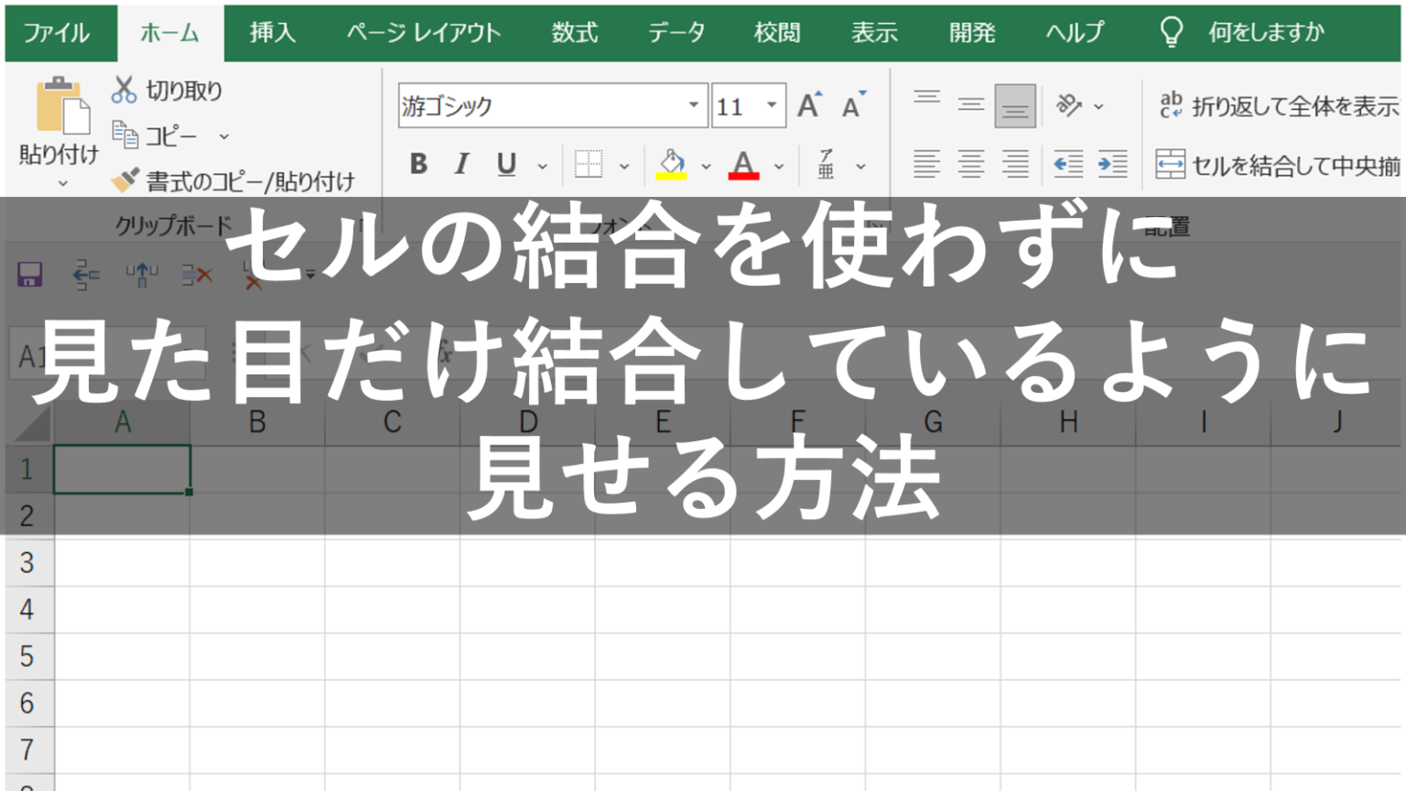Click the text Orientation icon
This screenshot has width=1406, height=791.
tap(1068, 105)
